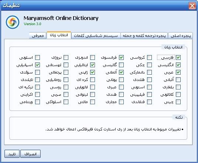
Task: Uncheck the ایتالیایی (Italian) checkbox
Action: tap(92, 65)
